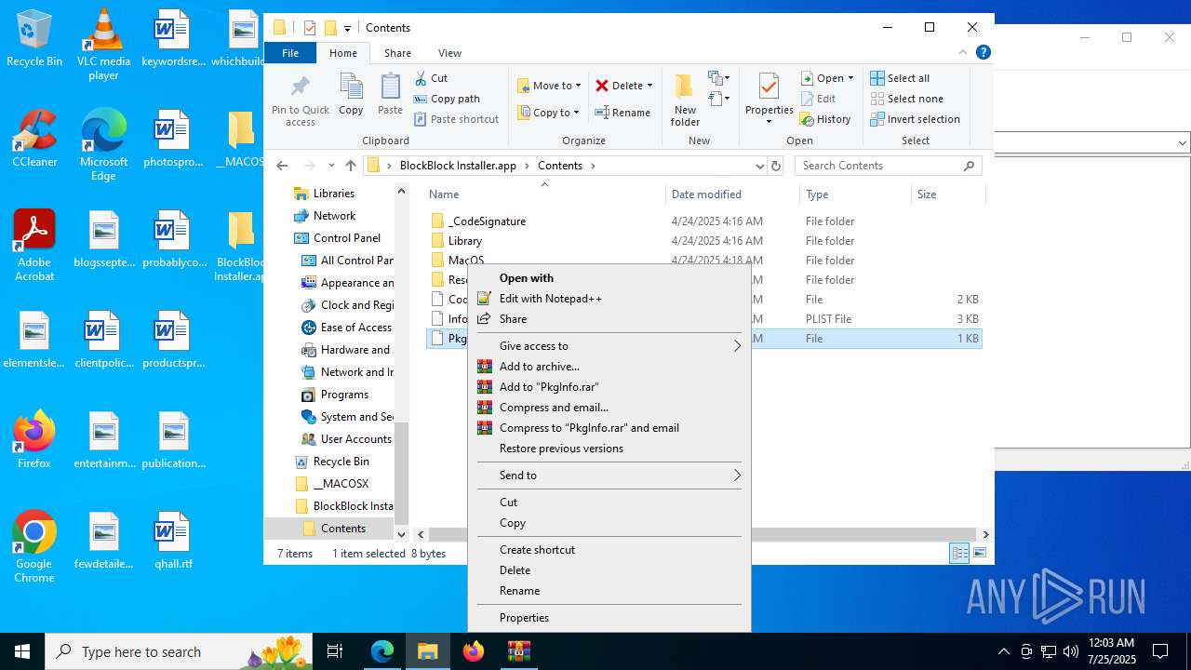Select the Library folder row
This screenshot has width=1191, height=670.
(x=704, y=241)
